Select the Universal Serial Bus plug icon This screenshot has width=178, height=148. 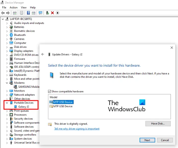11,143
